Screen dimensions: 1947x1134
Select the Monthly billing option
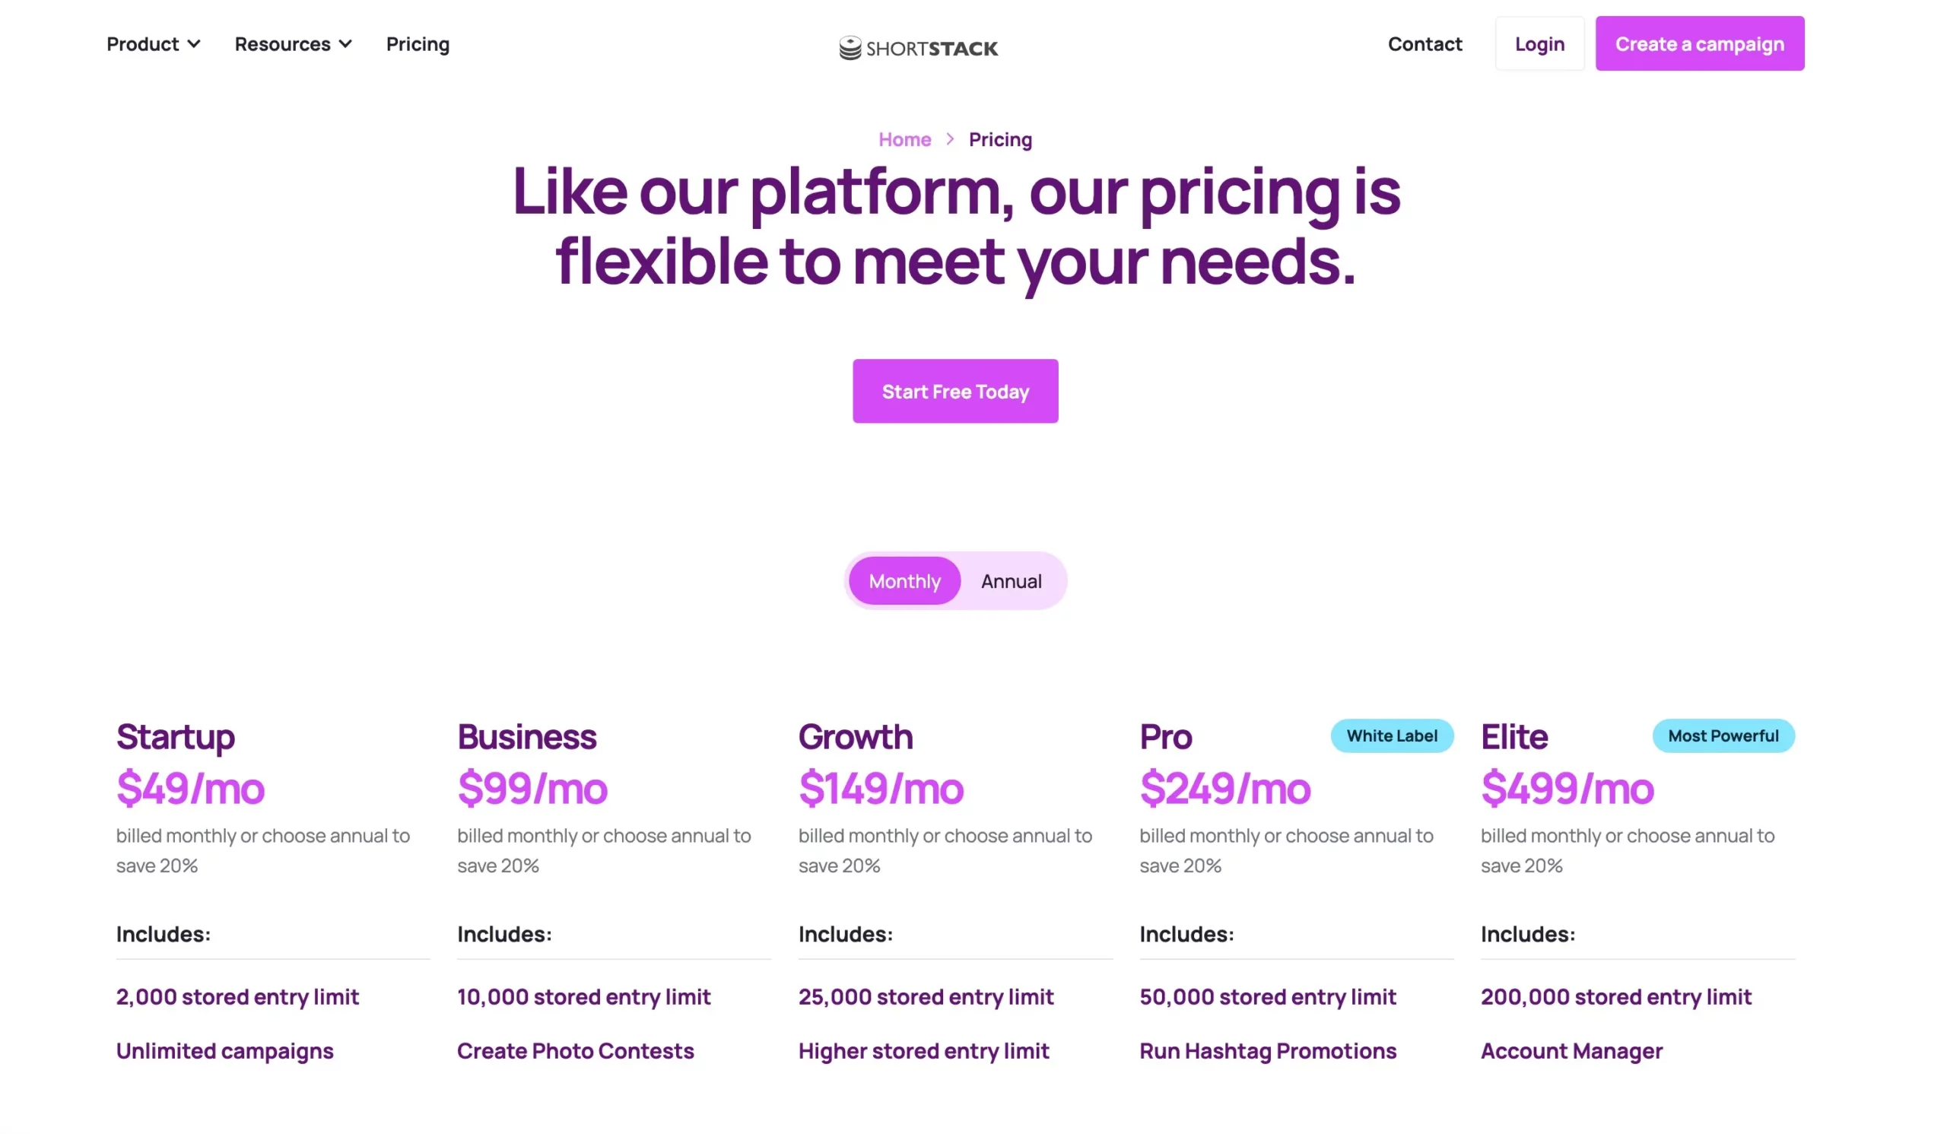click(x=904, y=581)
